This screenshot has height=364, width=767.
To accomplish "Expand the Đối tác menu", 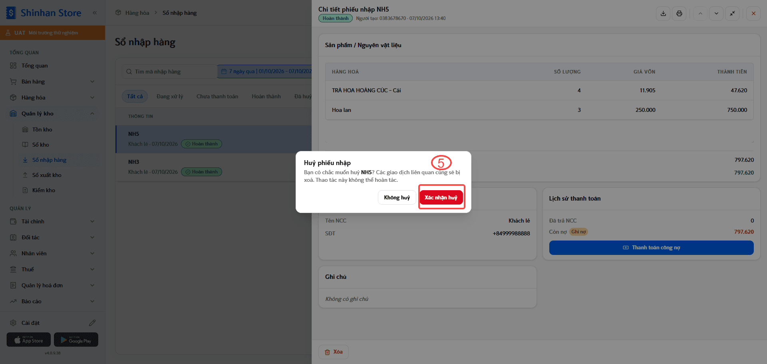I will (52, 237).
